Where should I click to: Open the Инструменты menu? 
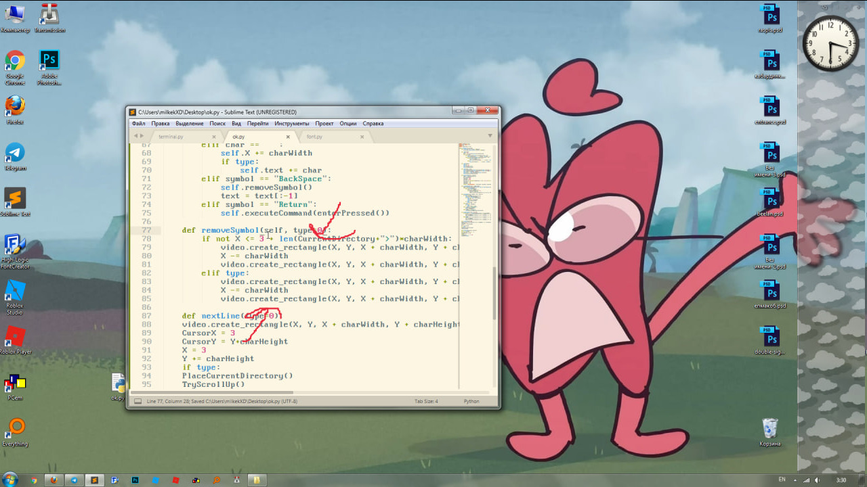291,124
